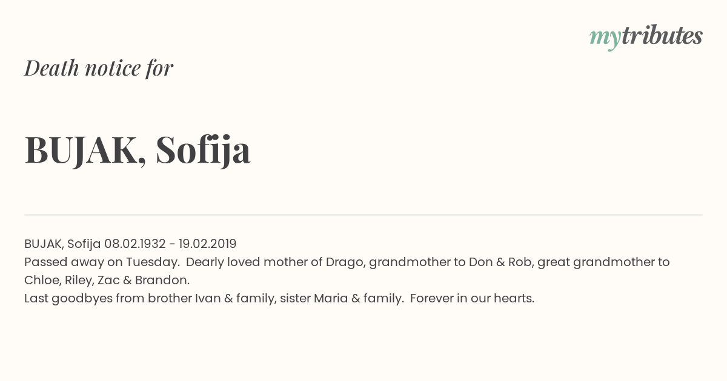
Task: Click the mytributes logo
Action: [x=646, y=37]
